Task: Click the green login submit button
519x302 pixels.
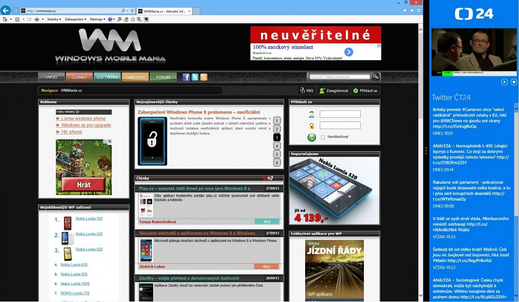Action: point(312,137)
